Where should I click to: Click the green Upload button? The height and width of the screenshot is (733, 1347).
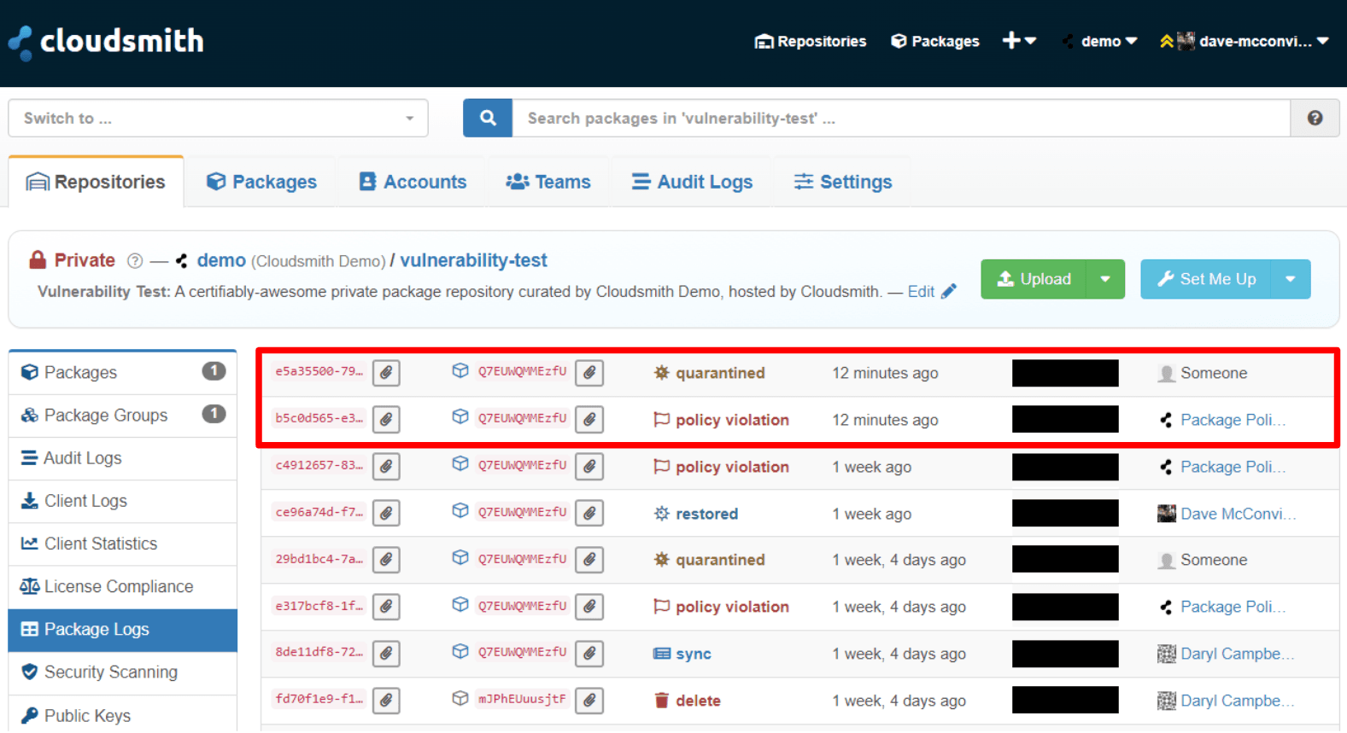click(1034, 280)
